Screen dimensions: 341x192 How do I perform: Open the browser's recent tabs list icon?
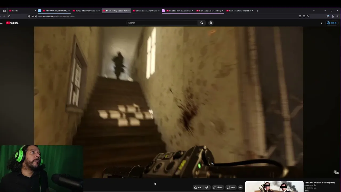coord(4,11)
